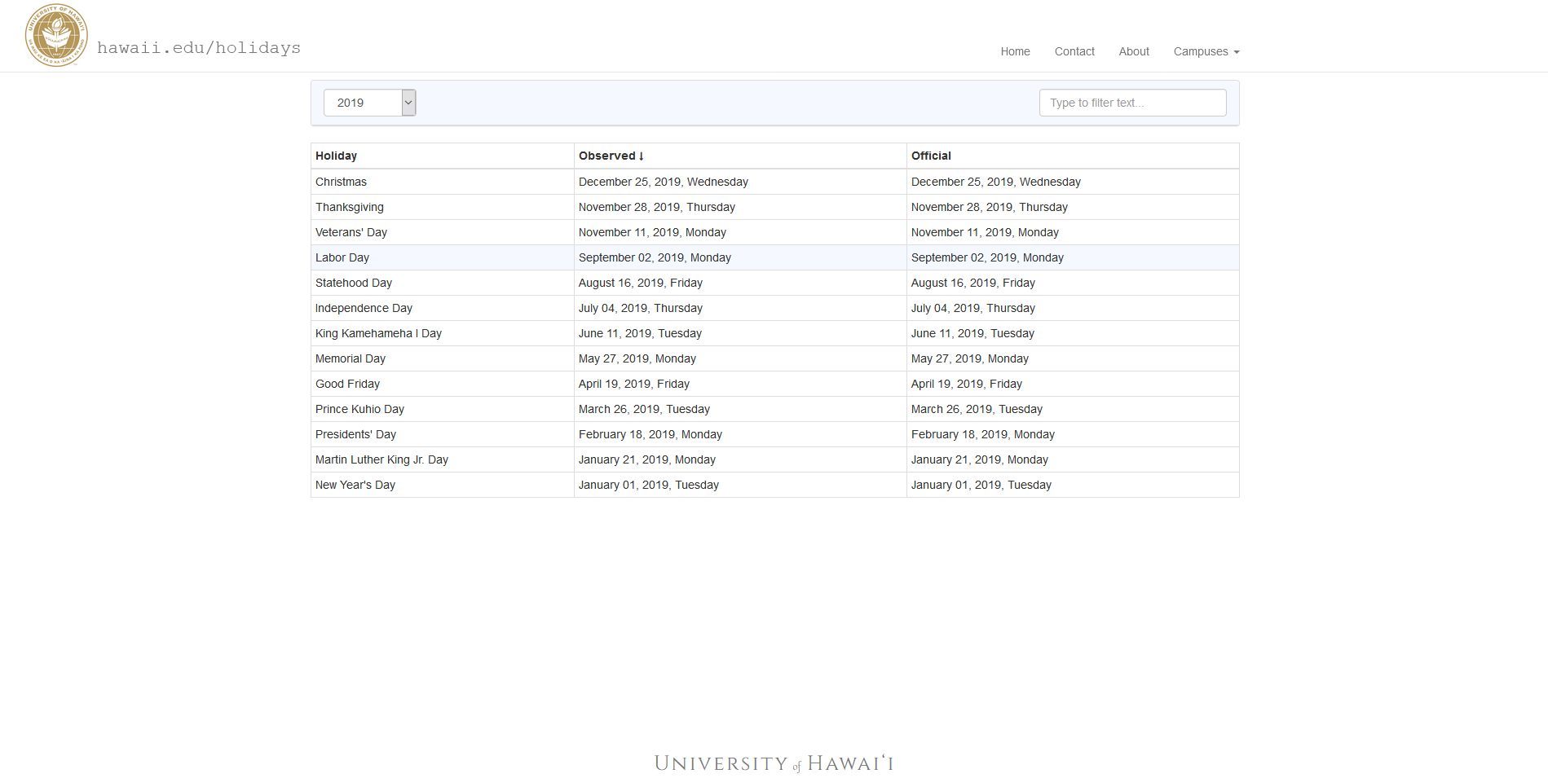The width and height of the screenshot is (1548, 778).
Task: Select the Labor Day row
Action: coord(774,257)
